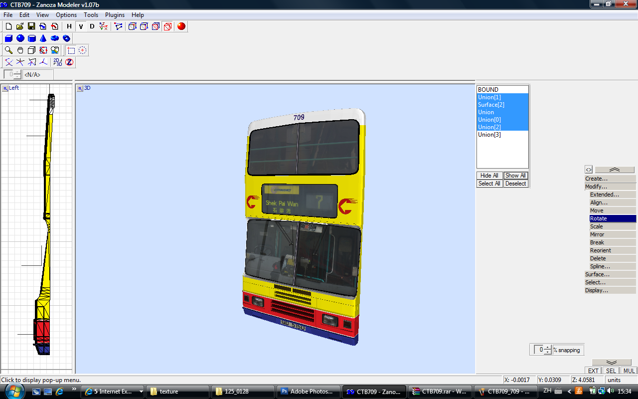Select the Scale command
This screenshot has width=638, height=399.
[x=613, y=226]
